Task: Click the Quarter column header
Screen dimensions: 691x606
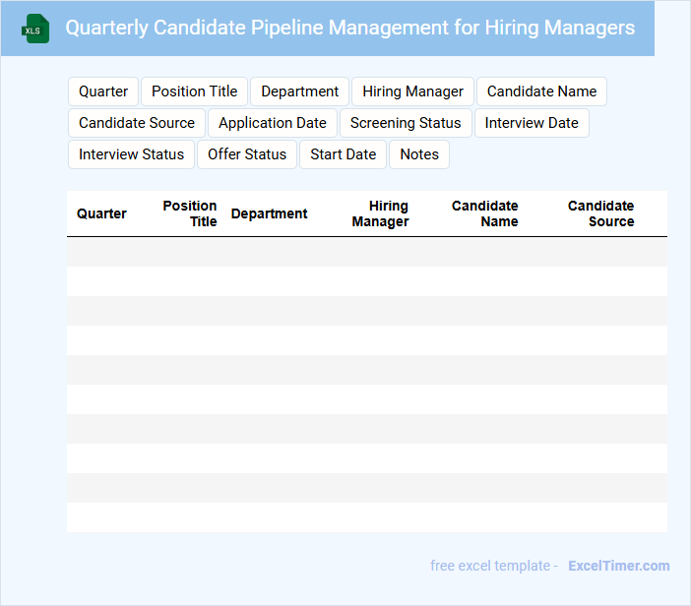Action: [101, 213]
